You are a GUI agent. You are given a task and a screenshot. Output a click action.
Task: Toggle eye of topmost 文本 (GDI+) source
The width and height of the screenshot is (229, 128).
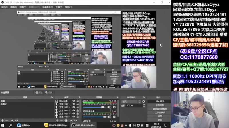click(x=74, y=104)
